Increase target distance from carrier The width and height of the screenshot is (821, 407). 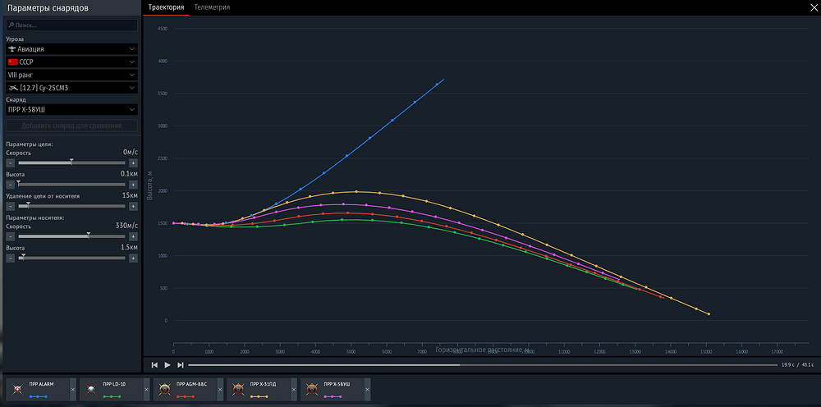[x=134, y=206]
